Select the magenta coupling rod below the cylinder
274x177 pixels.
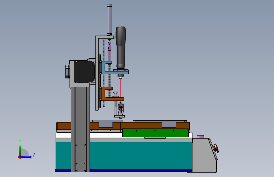point(109,53)
